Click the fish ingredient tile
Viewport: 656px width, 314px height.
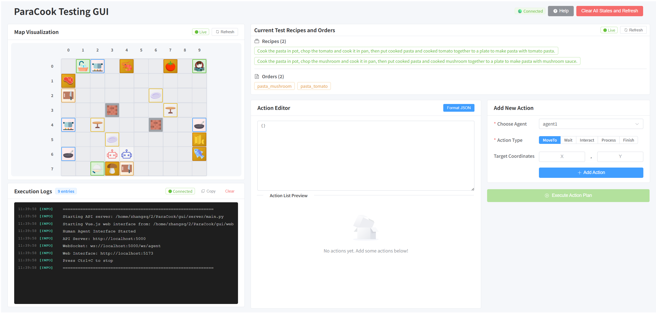(x=199, y=154)
